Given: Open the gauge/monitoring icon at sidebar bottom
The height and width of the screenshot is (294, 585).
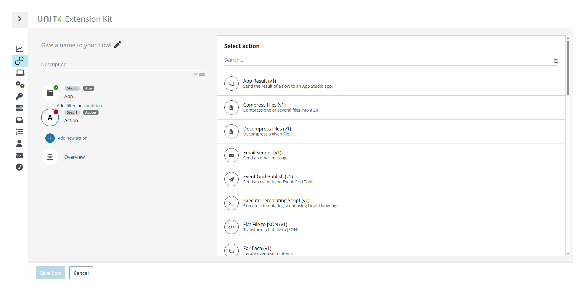Looking at the screenshot, I should coord(19,167).
